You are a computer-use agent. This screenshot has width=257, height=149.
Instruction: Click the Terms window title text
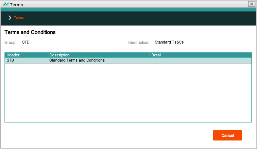tap(16, 5)
